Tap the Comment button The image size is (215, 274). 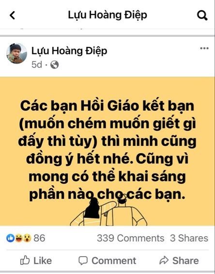[107, 261]
